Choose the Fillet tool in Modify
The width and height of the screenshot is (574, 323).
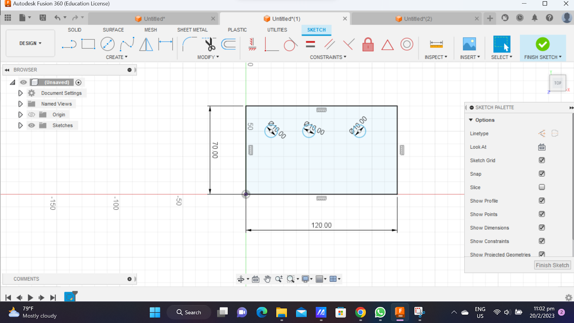(189, 44)
